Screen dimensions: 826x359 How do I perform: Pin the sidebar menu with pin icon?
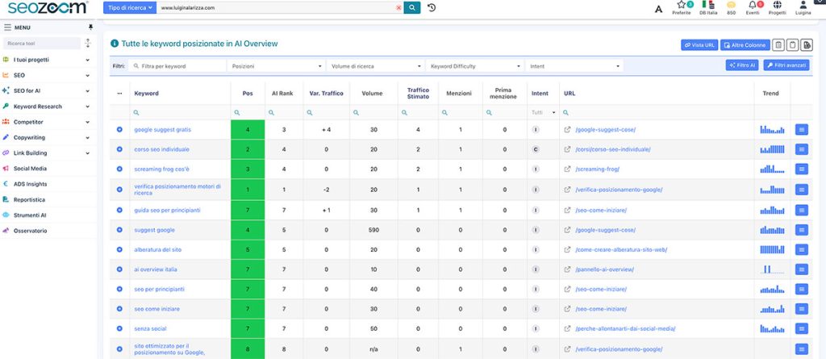pos(90,27)
